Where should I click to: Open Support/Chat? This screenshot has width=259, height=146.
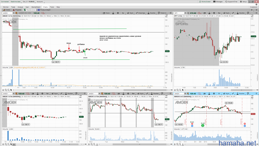click(x=231, y=2)
